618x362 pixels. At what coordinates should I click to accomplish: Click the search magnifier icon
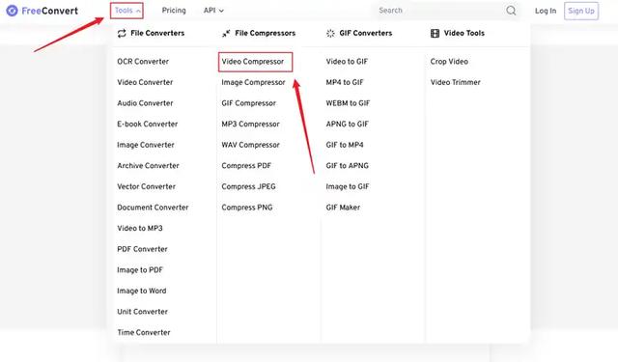coord(511,11)
